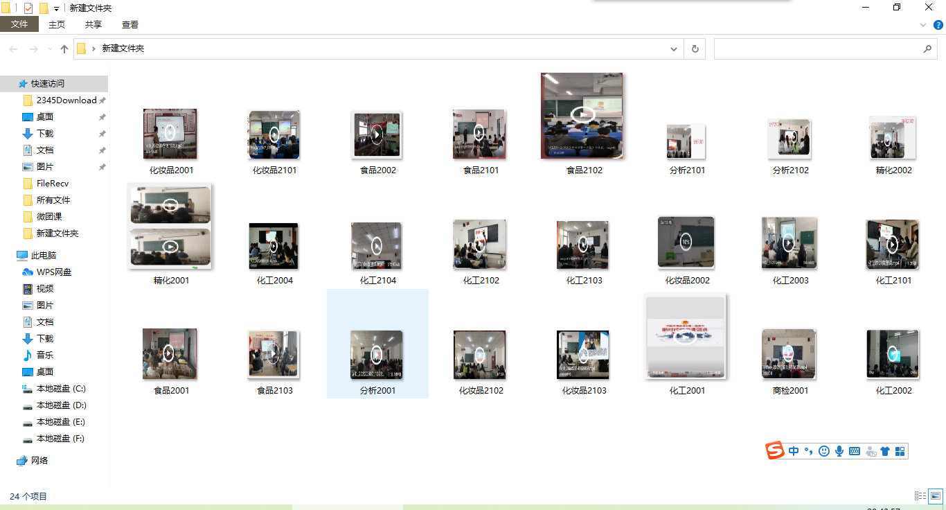Refresh the folder using the address bar button
The image size is (946, 510).
[695, 49]
